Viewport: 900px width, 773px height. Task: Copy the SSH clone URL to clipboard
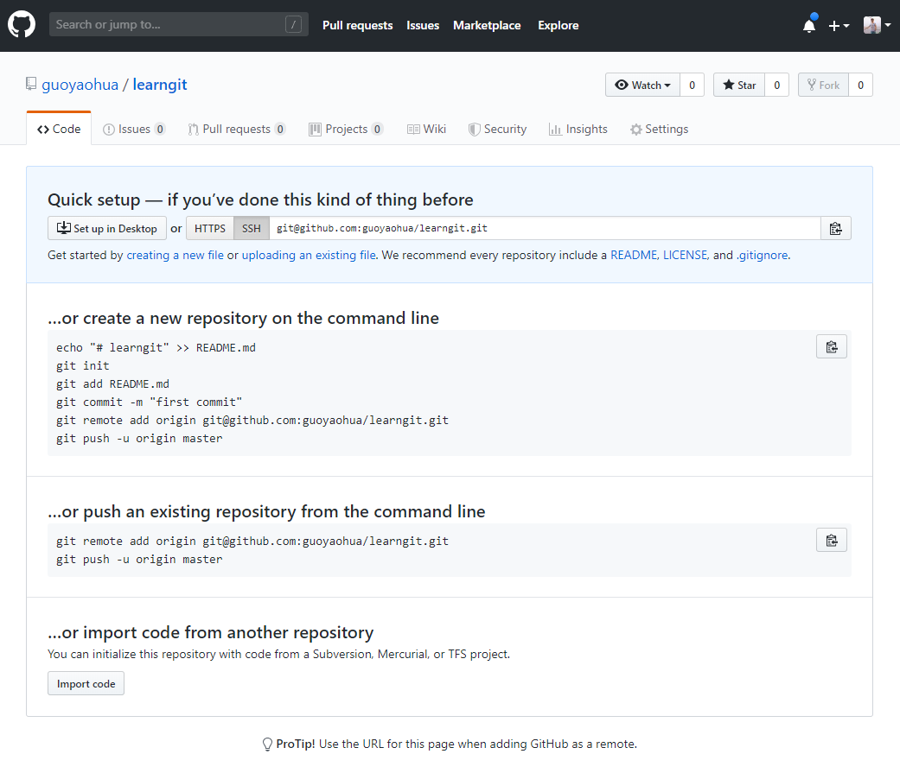point(835,229)
